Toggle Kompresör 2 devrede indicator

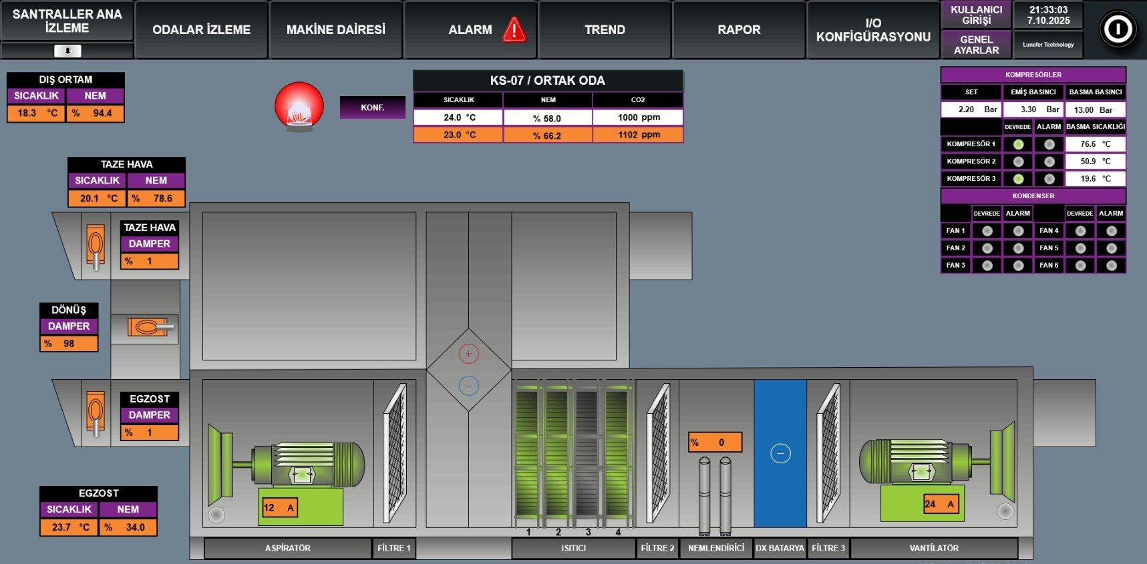pos(1018,162)
